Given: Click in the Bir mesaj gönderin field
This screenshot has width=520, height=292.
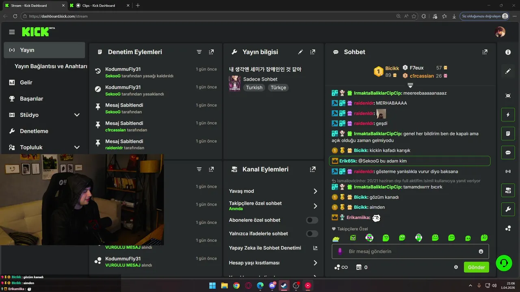Looking at the screenshot, I should click(410, 251).
